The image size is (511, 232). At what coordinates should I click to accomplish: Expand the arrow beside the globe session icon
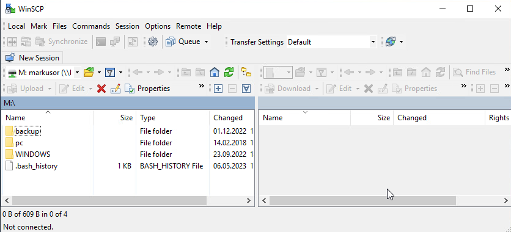401,42
